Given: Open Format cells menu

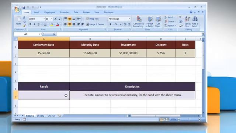Looking at the screenshot, I should pyautogui.click(x=170, y=25).
